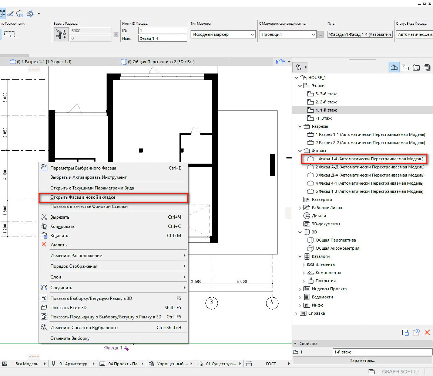Click the red delete X in navigator

click(x=427, y=332)
